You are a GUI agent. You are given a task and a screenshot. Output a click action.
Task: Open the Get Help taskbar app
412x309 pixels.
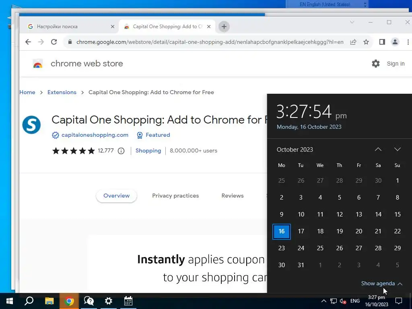pyautogui.click(x=89, y=301)
